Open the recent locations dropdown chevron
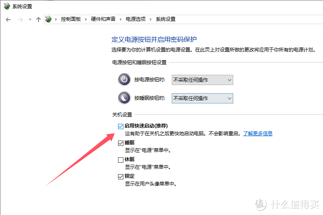This screenshot has height=215, width=323. 30,20
